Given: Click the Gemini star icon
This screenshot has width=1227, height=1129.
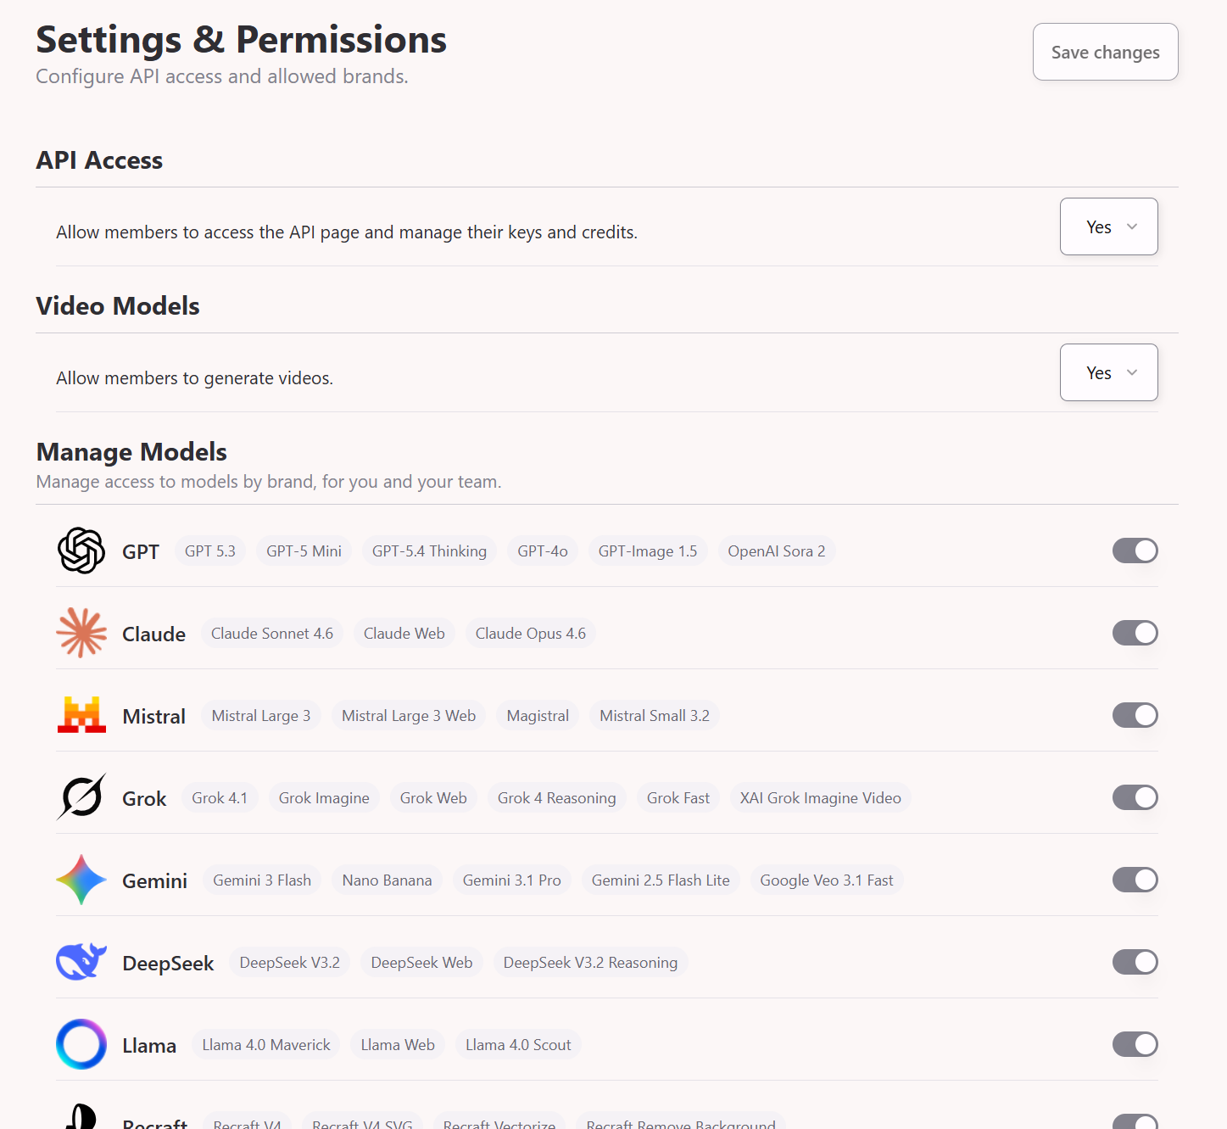Looking at the screenshot, I should click(x=81, y=880).
